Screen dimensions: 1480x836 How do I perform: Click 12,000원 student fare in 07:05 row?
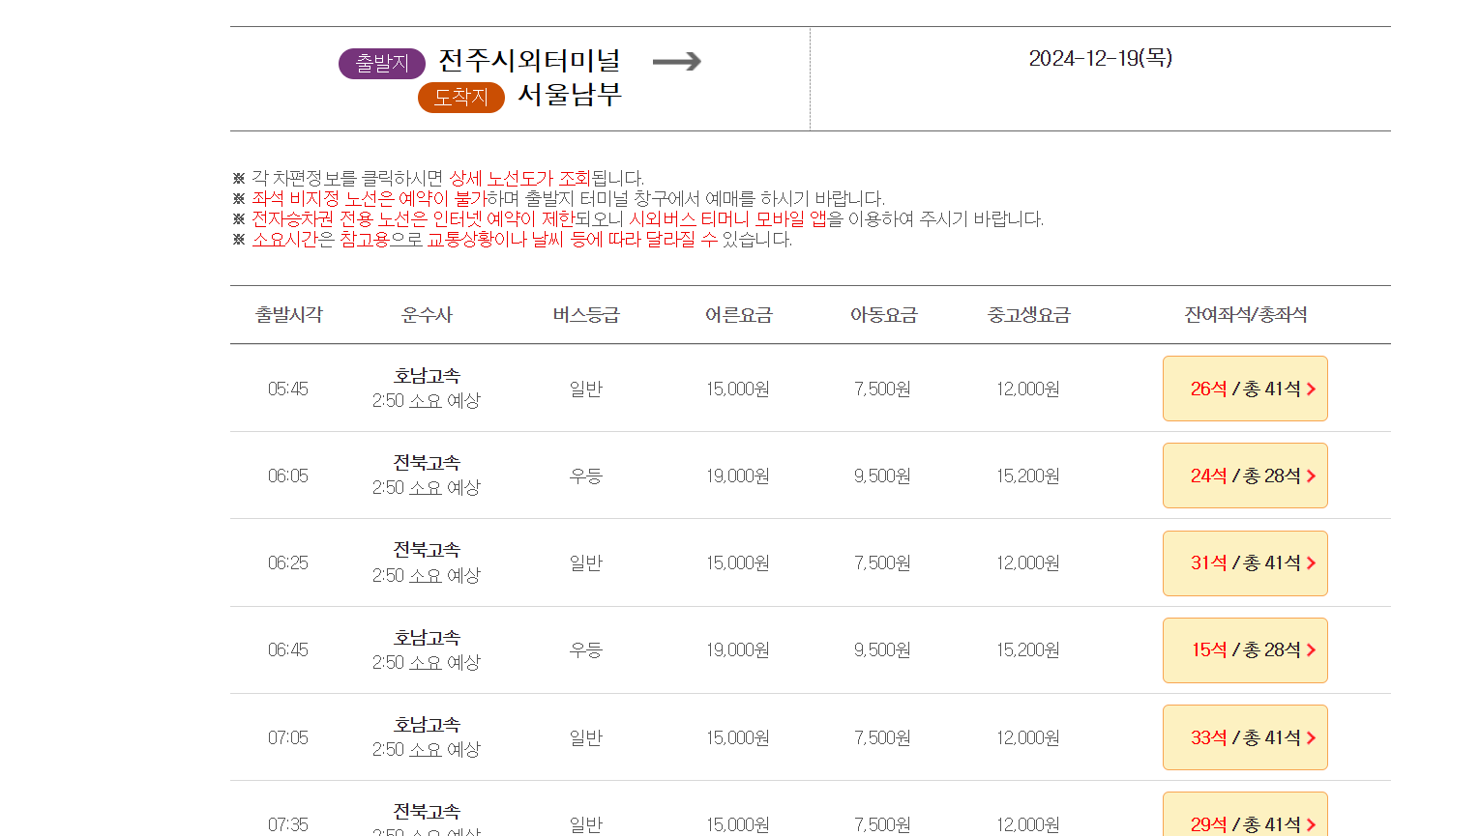pos(1028,737)
